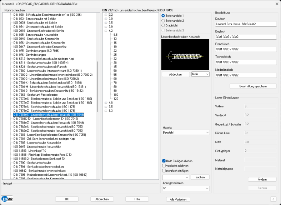281x205 pixels.
Task: Select length 16 under 4.2
Action: [115, 42]
